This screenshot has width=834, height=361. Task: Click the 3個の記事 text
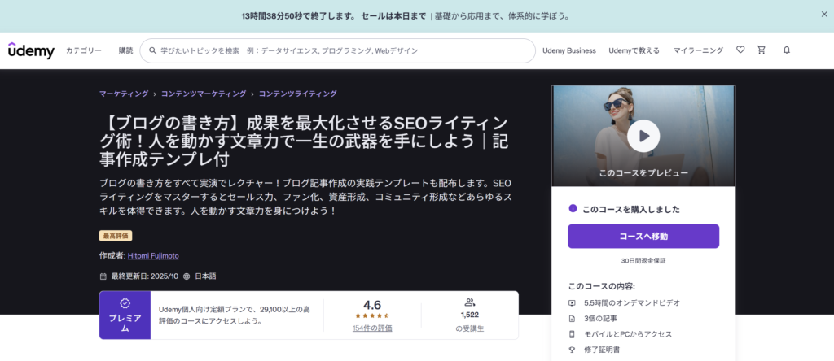point(600,319)
